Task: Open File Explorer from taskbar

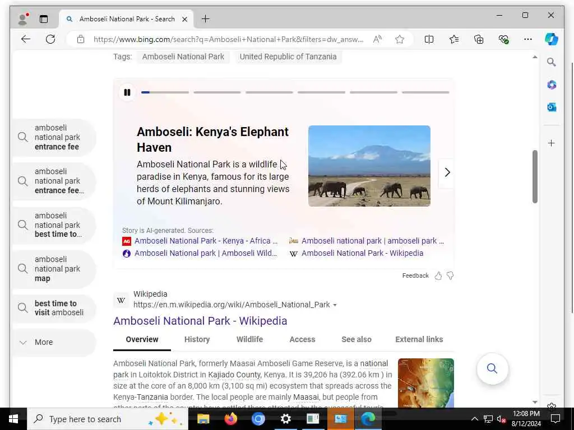Action: click(x=203, y=419)
